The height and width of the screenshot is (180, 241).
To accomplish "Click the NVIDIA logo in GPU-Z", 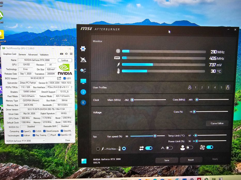I will click(x=65, y=69).
